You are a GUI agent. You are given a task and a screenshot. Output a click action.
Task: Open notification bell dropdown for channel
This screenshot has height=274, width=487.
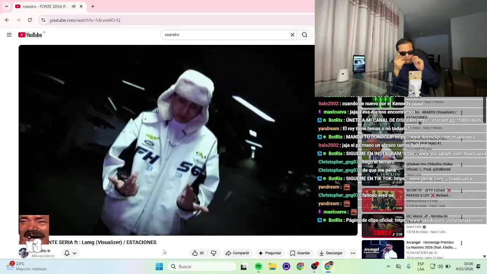coord(70,253)
